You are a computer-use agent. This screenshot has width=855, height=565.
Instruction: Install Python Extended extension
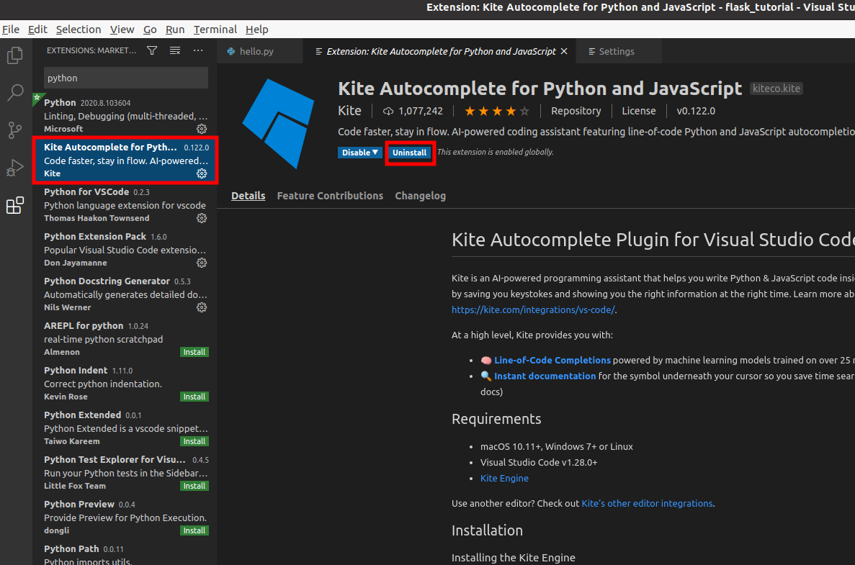[194, 441]
